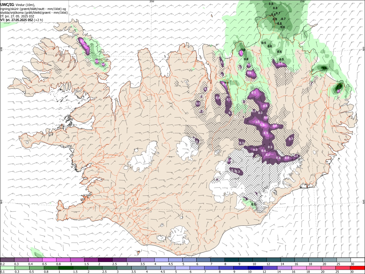Pick the darkest purple upper swatch between 2 and 2.5

pos(105,260)
